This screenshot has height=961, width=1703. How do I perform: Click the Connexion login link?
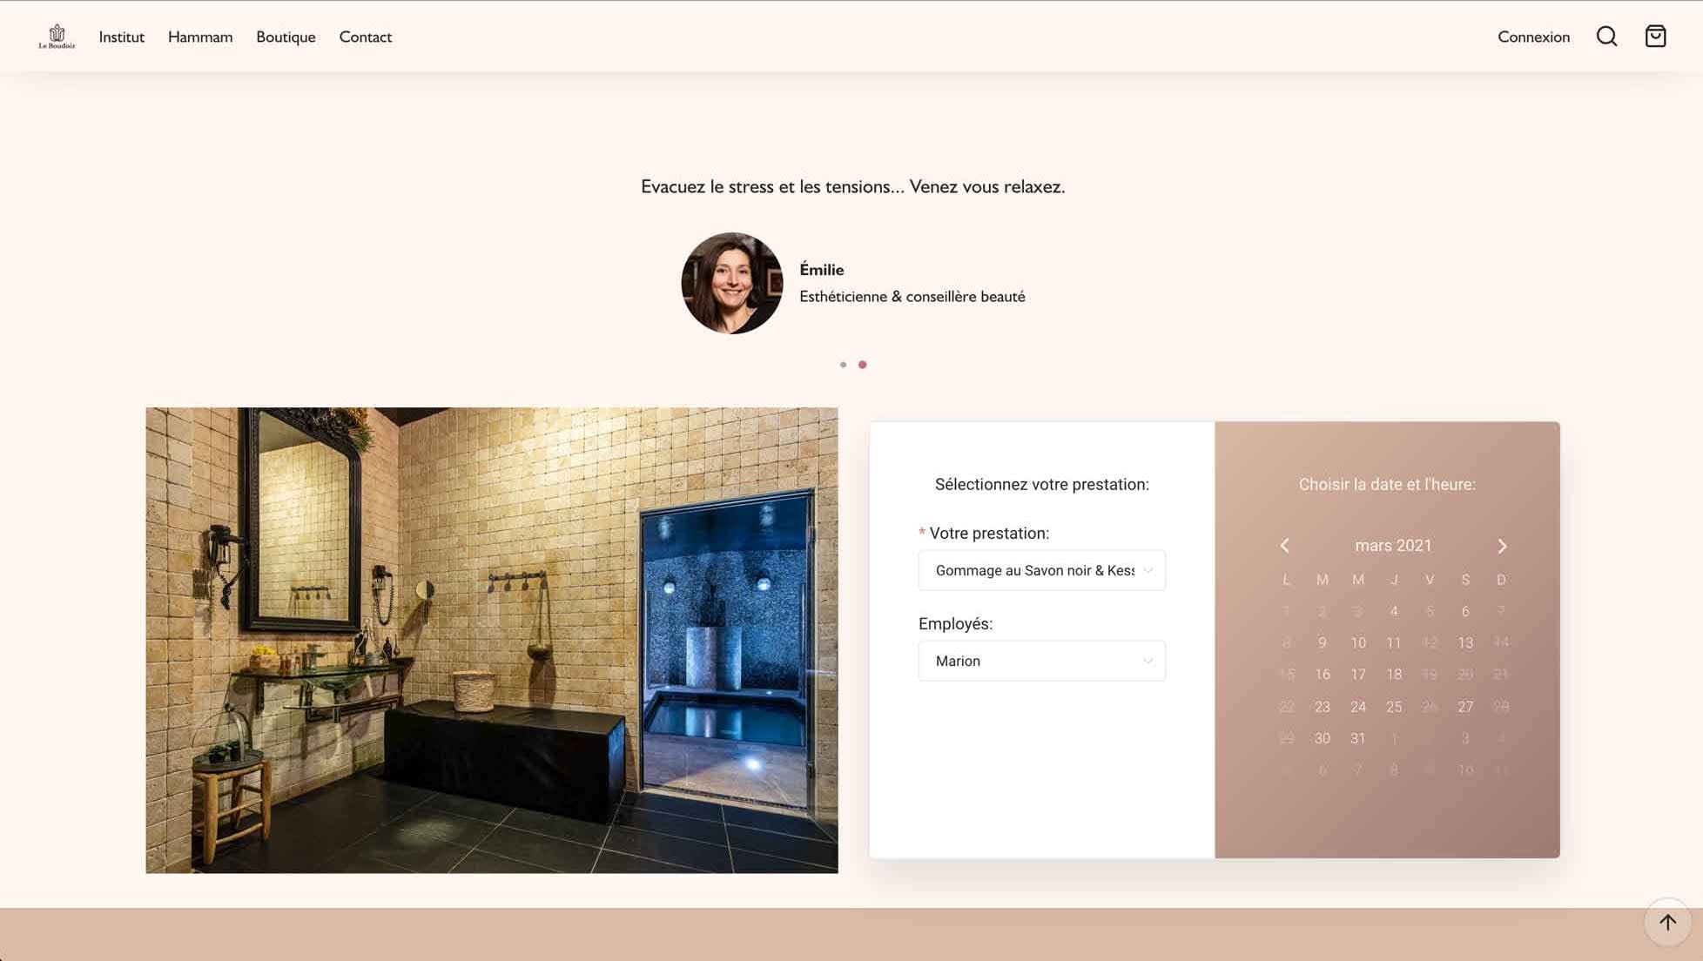(x=1533, y=37)
